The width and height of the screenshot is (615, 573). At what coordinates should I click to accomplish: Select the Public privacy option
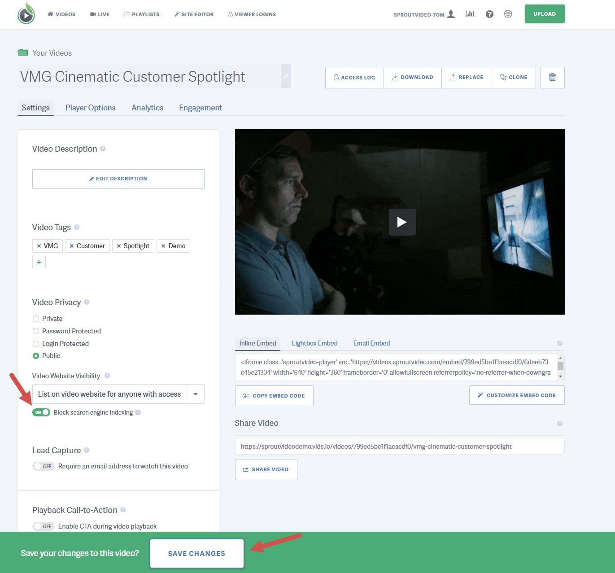(36, 356)
